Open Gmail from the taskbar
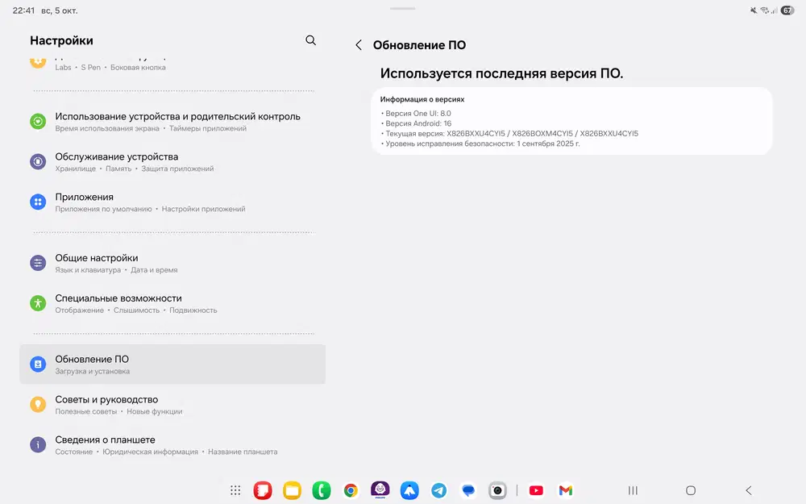This screenshot has height=504, width=806. click(566, 490)
